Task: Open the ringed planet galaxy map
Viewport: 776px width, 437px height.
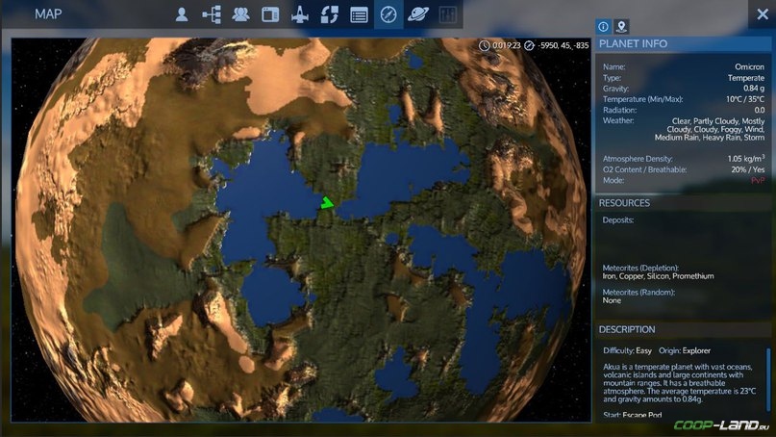Action: tap(418, 14)
